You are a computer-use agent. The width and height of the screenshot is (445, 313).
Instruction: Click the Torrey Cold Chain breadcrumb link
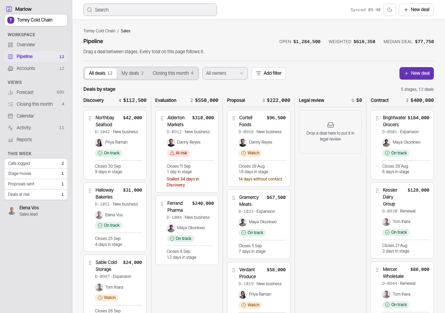point(99,31)
